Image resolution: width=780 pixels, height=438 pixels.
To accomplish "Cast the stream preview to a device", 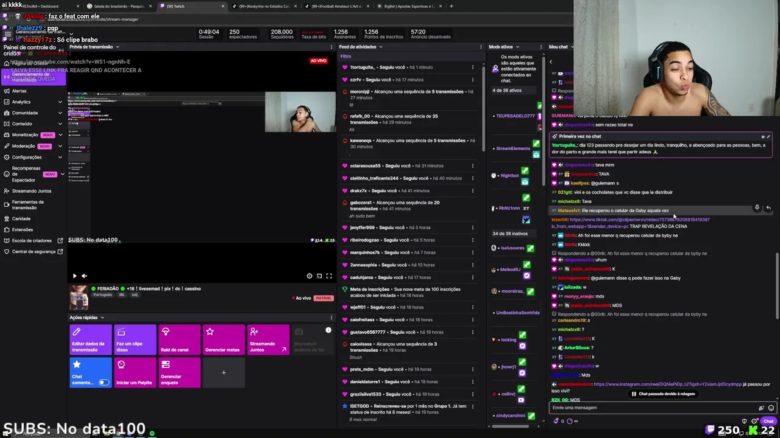I will pos(319,276).
